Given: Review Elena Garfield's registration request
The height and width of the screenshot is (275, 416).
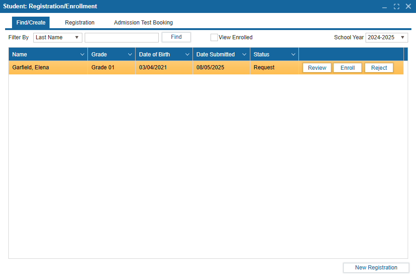Looking at the screenshot, I should pyautogui.click(x=317, y=68).
